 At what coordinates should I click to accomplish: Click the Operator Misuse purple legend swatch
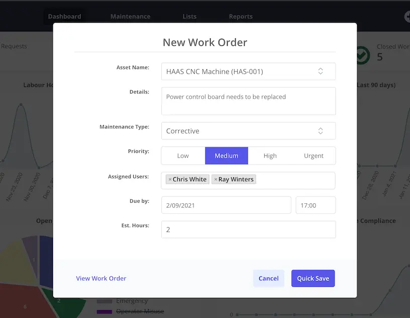(x=105, y=311)
